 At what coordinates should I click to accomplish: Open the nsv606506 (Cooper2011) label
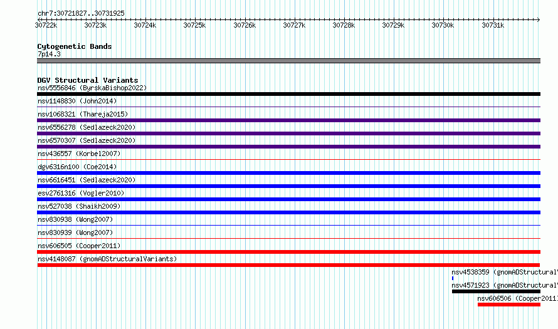(x=517, y=298)
